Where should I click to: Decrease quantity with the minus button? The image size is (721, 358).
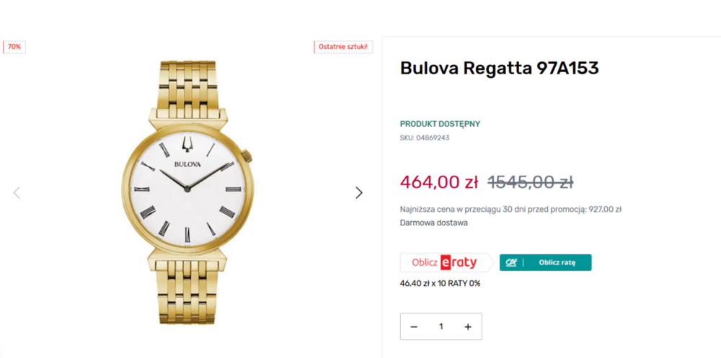pyautogui.click(x=414, y=327)
